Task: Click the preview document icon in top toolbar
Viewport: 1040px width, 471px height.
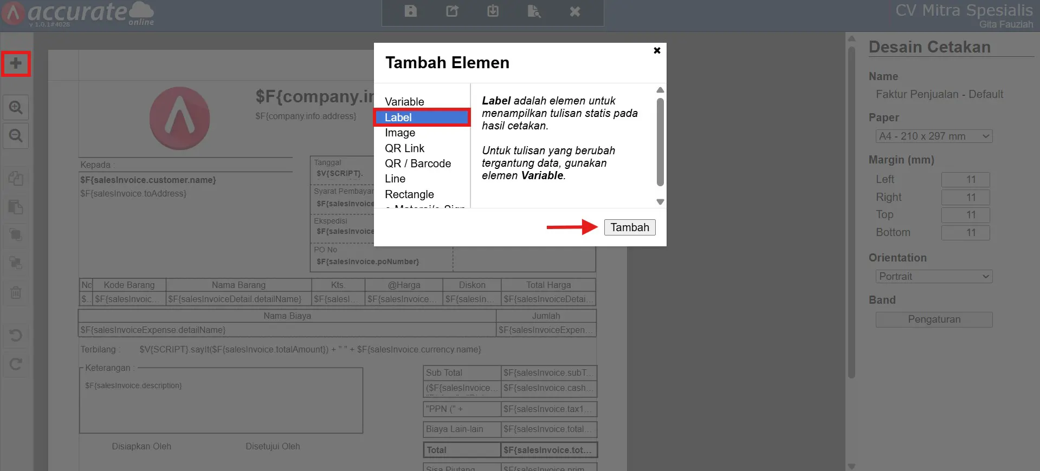Action: pyautogui.click(x=534, y=11)
